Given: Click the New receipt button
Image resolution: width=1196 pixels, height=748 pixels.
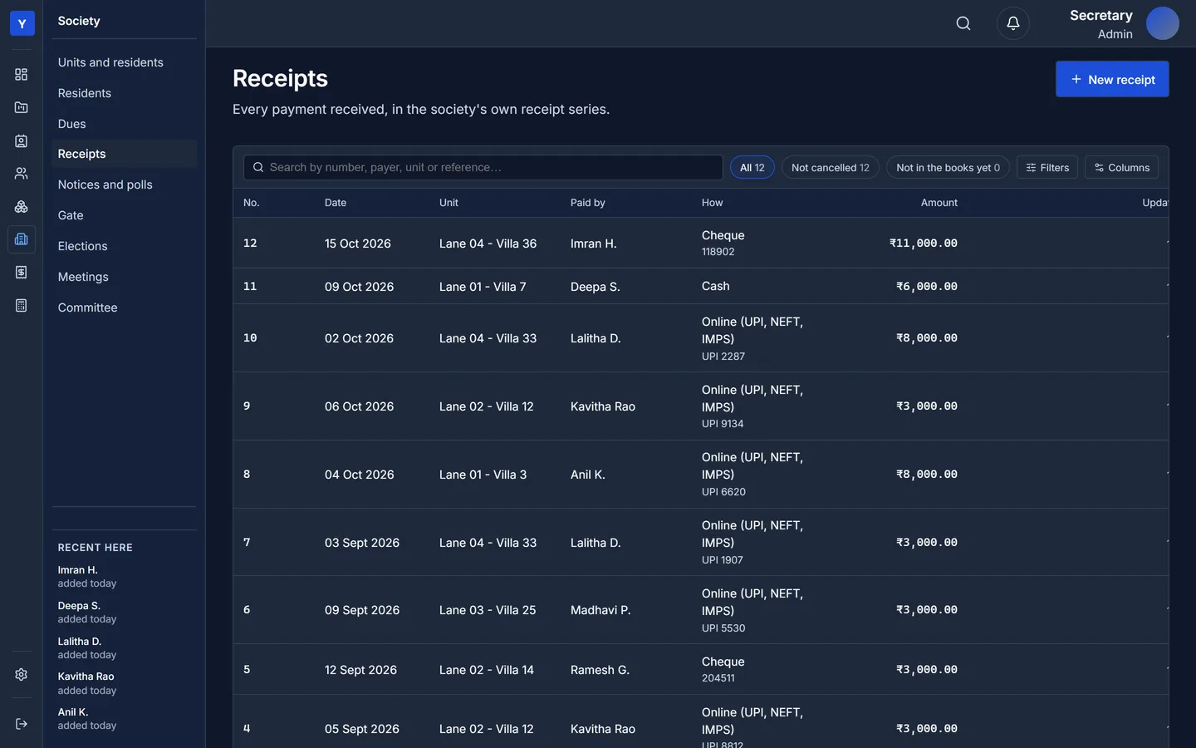Looking at the screenshot, I should point(1112,79).
